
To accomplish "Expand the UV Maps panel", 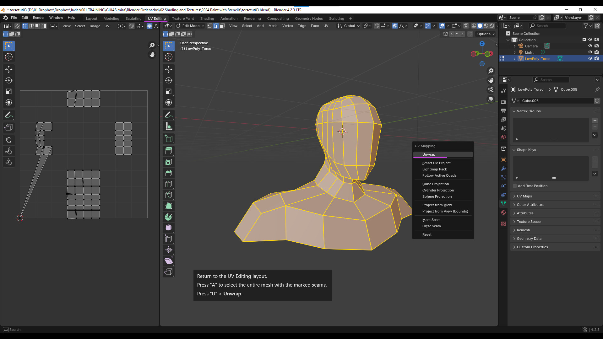I will (555, 196).
